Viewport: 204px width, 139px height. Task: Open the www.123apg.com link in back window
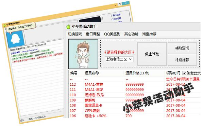tap(30, 50)
